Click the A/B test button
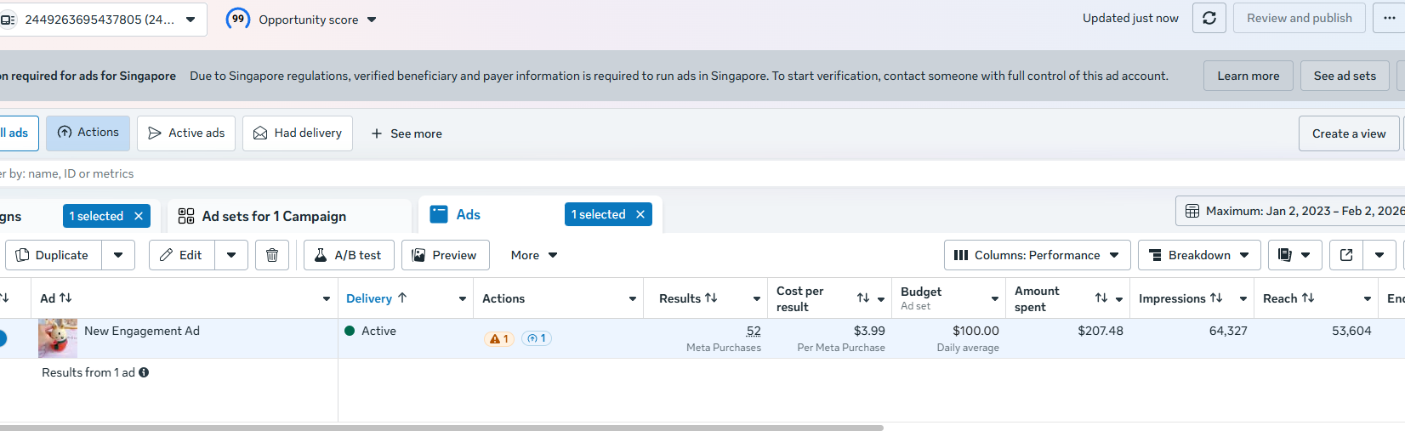The image size is (1405, 431). coord(349,255)
